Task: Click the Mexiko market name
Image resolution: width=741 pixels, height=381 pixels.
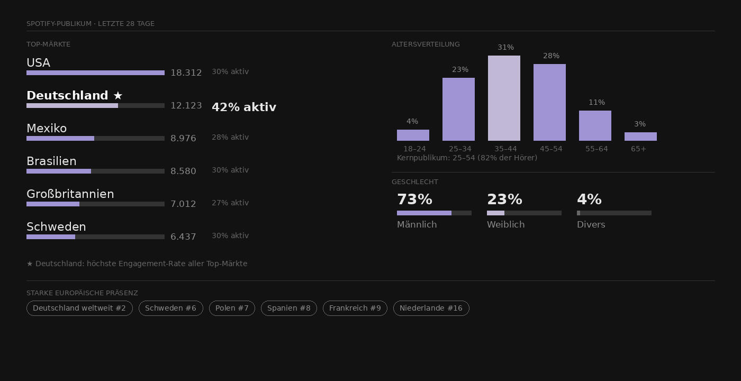Action: [x=47, y=129]
